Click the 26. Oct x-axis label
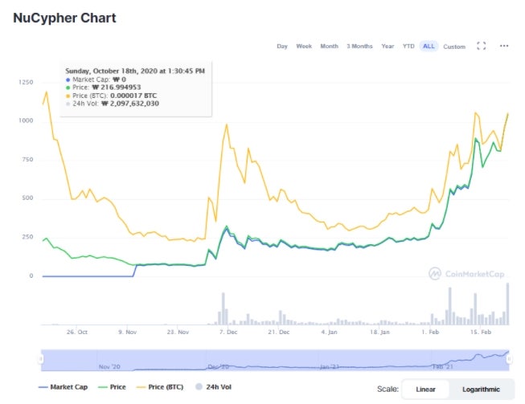 76,332
